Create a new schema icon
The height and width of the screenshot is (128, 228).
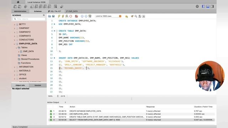point(32,6)
